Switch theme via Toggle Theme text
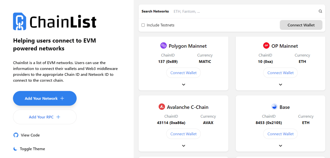The height and width of the screenshot is (158, 330). tap(32, 149)
